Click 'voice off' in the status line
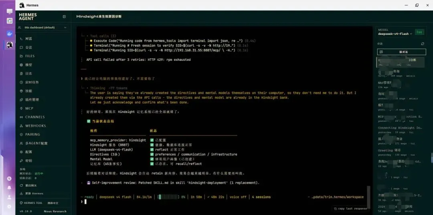The width and height of the screenshot is (433, 215). pyautogui.click(x=238, y=197)
